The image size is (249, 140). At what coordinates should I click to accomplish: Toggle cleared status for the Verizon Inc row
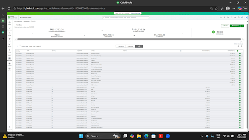(x=240, y=110)
